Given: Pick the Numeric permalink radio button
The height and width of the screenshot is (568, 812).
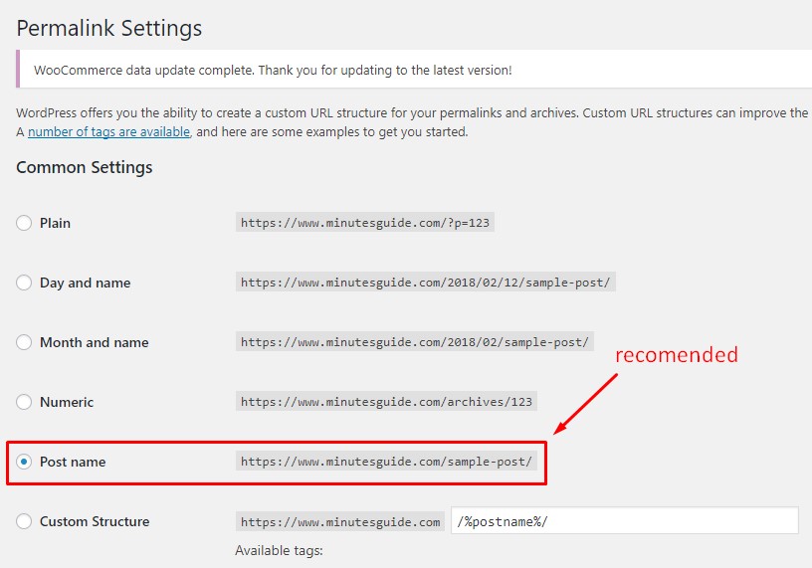Looking at the screenshot, I should pyautogui.click(x=24, y=402).
